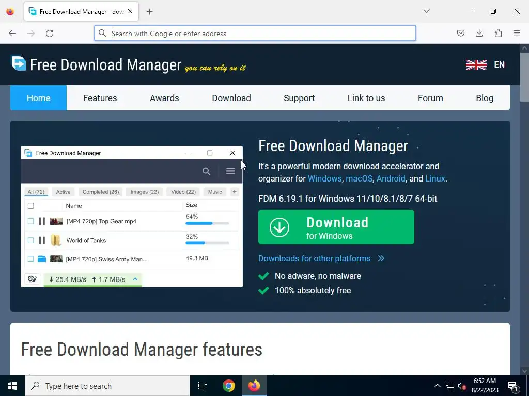Open the Windows Start menu
This screenshot has width=529, height=396.
(x=12, y=386)
